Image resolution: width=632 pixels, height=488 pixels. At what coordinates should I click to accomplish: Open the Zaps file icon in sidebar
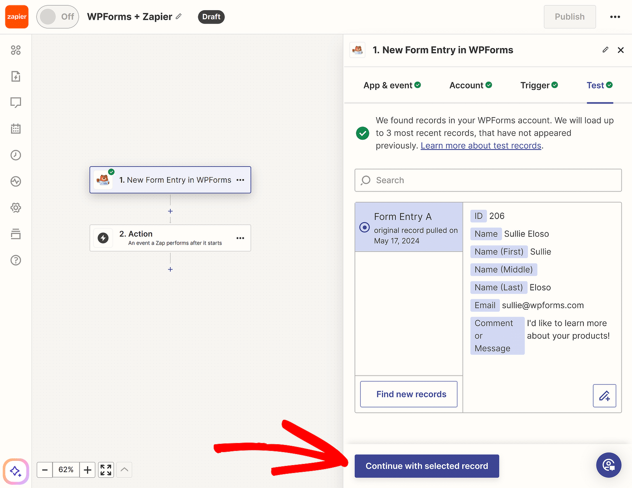pos(16,76)
